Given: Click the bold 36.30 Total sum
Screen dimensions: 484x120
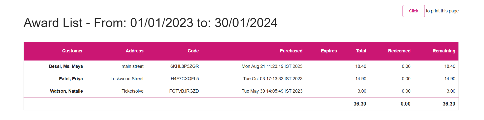Looking at the screenshot, I should [360, 104].
